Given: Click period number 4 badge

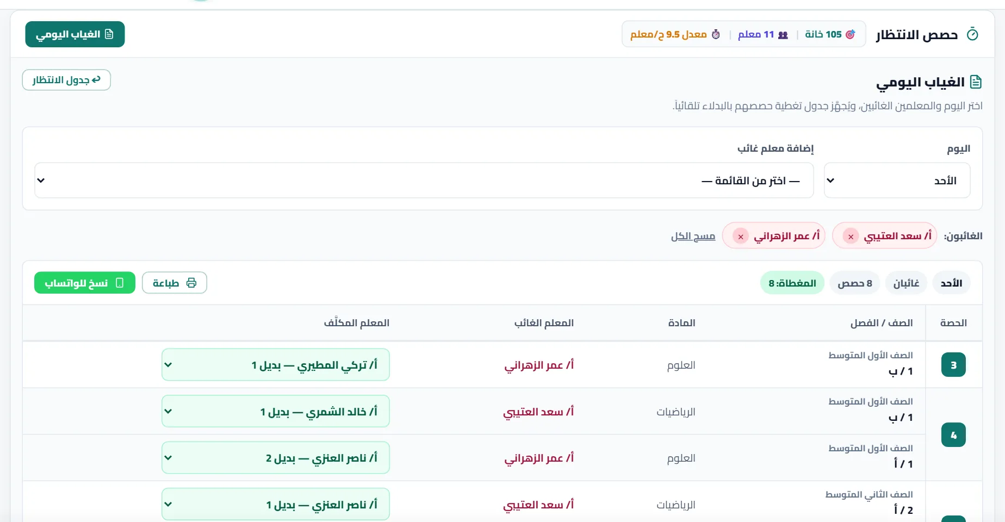Looking at the screenshot, I should [953, 435].
